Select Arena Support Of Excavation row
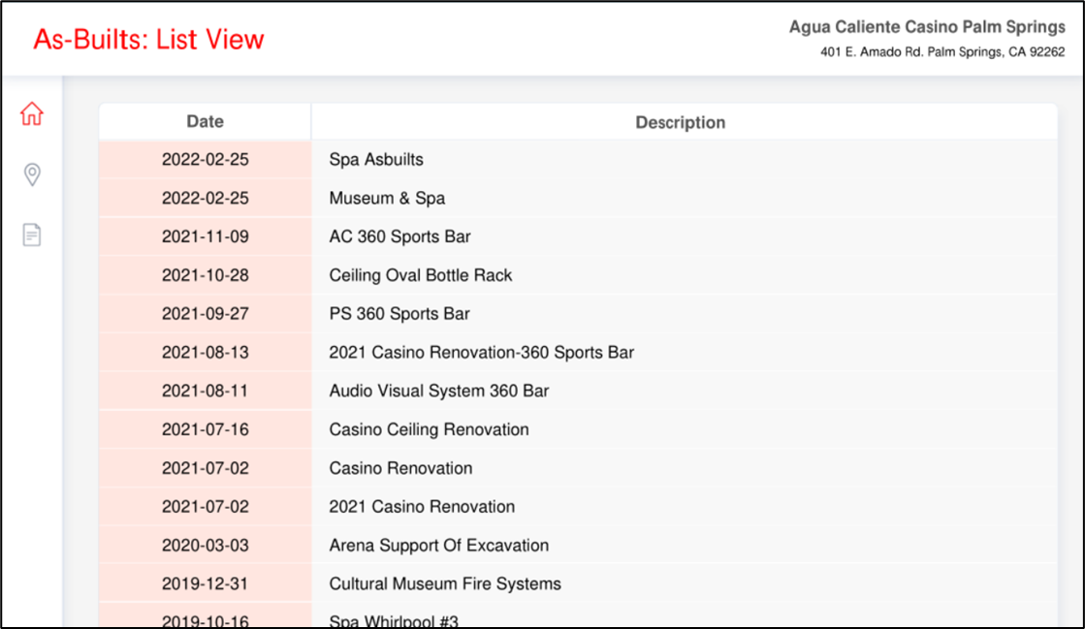This screenshot has width=1085, height=629. (579, 546)
